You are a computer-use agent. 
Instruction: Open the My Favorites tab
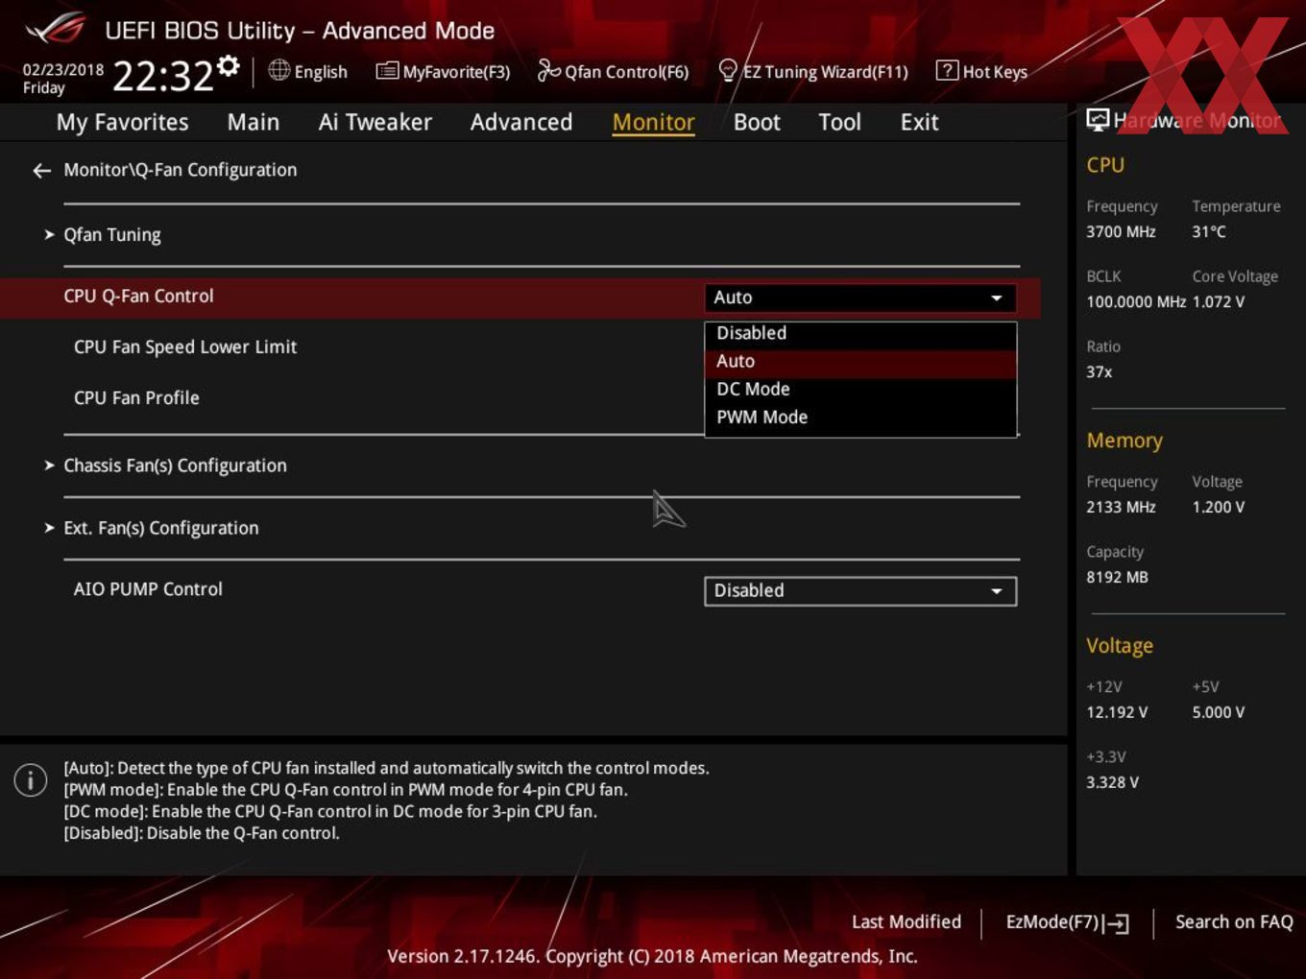(122, 122)
